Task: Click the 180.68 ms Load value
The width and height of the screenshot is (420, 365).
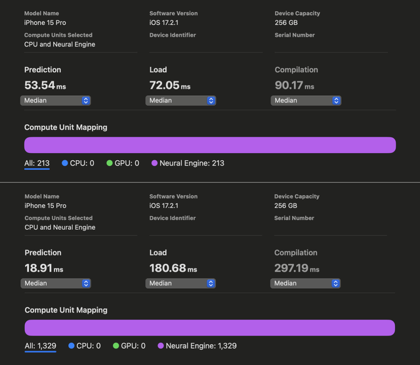Action: point(173,268)
